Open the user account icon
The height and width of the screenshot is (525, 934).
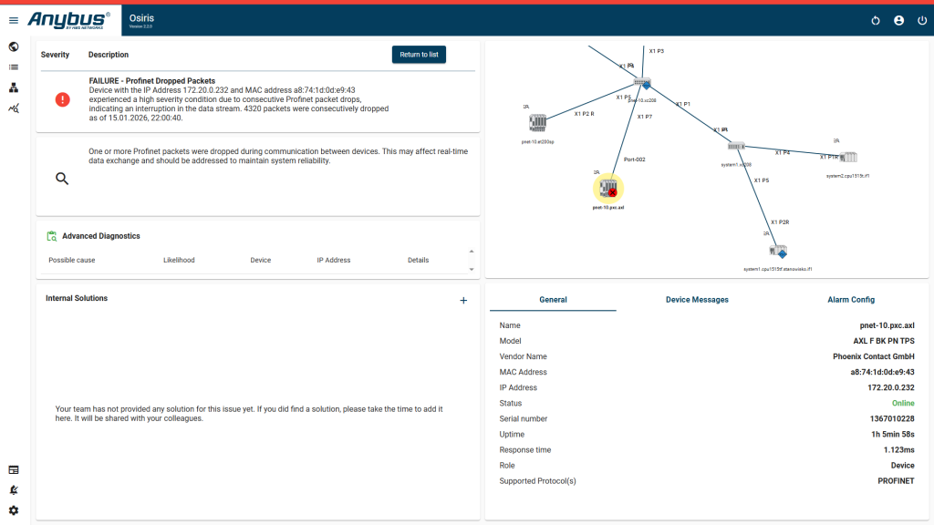[898, 21]
